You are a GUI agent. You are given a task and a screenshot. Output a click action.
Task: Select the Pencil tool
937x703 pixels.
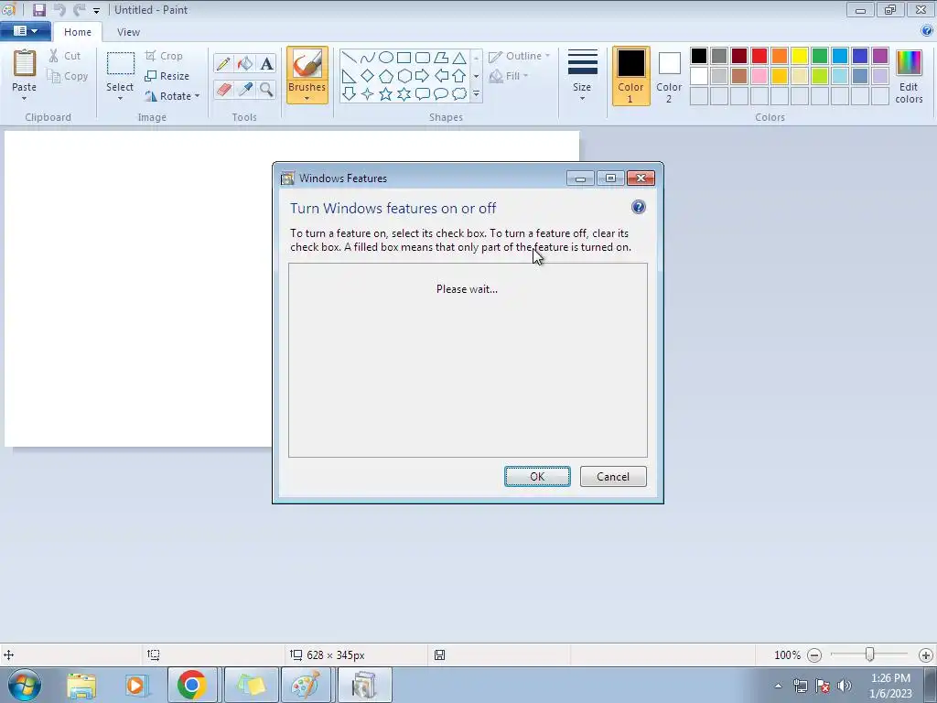tap(223, 63)
